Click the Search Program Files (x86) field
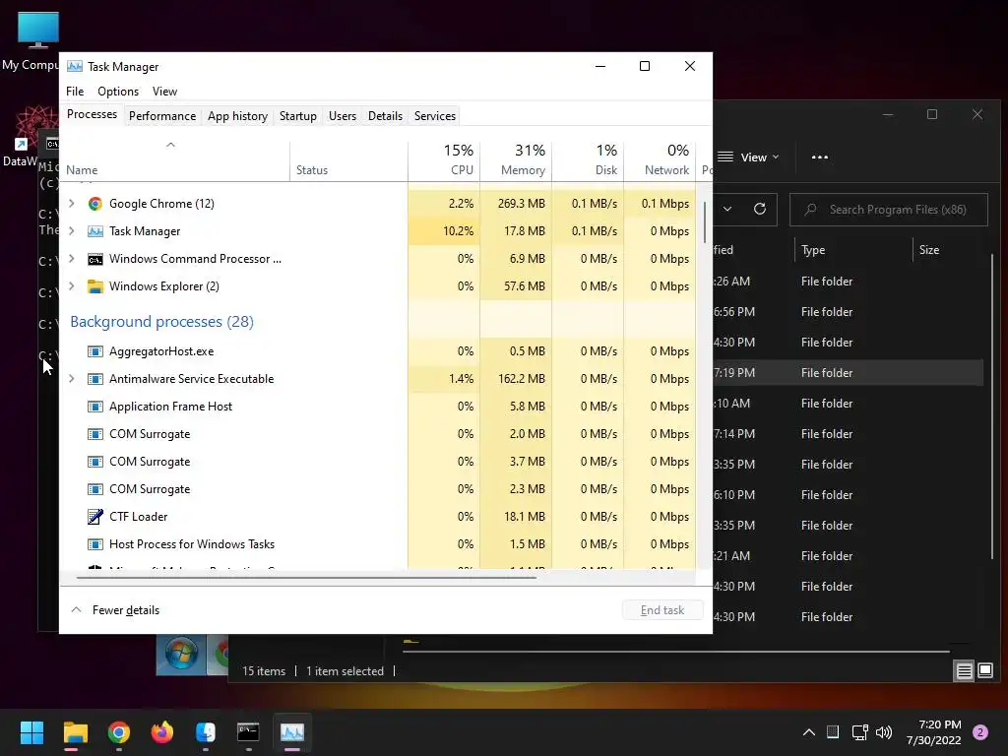 click(x=889, y=210)
